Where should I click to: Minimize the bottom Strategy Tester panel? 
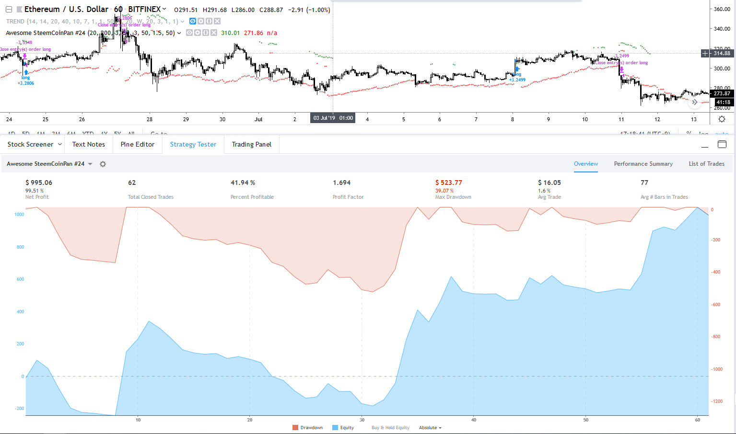click(704, 145)
